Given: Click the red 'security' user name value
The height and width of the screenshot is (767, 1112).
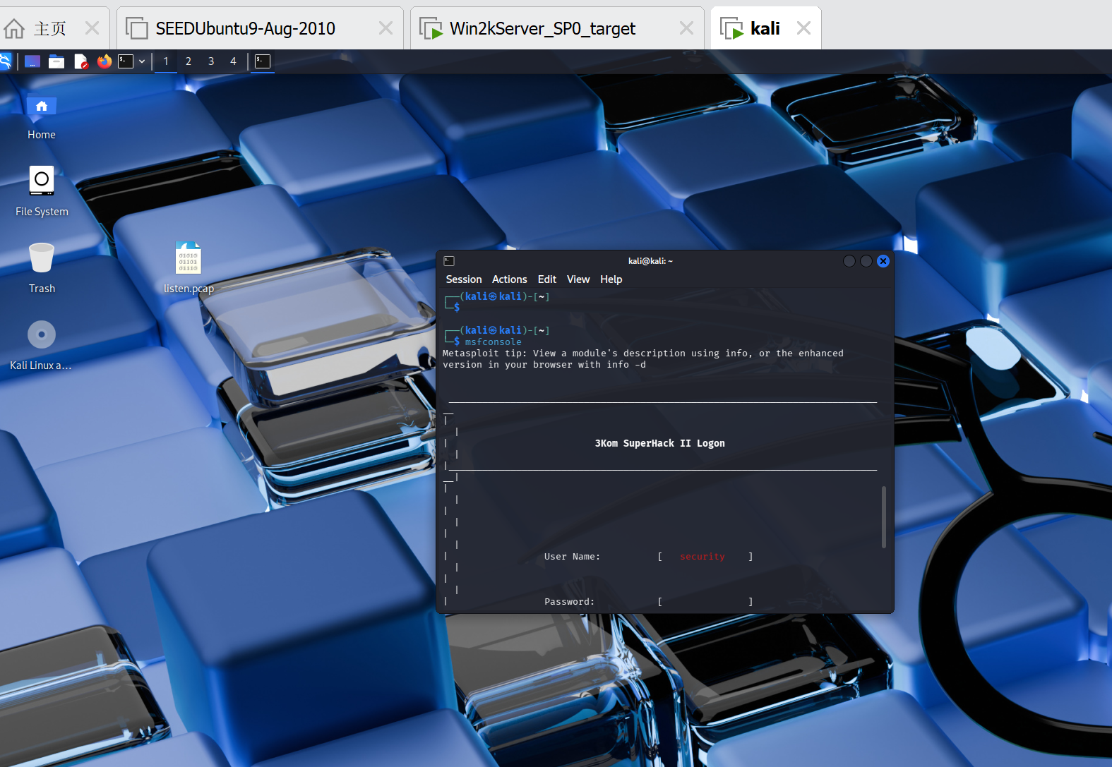Looking at the screenshot, I should (x=703, y=557).
